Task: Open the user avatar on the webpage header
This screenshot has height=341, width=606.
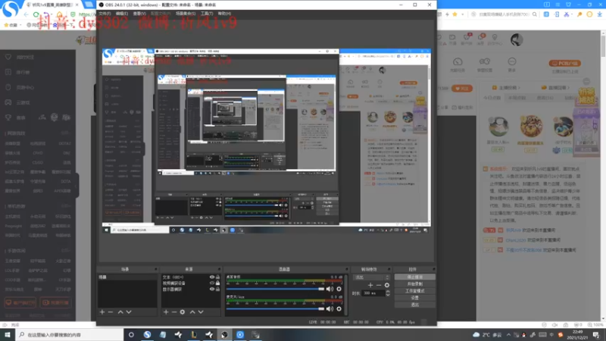Action: [517, 40]
